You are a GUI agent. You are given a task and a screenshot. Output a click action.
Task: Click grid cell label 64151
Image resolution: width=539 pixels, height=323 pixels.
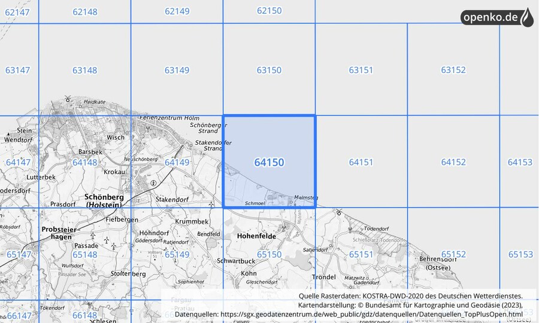pyautogui.click(x=361, y=162)
